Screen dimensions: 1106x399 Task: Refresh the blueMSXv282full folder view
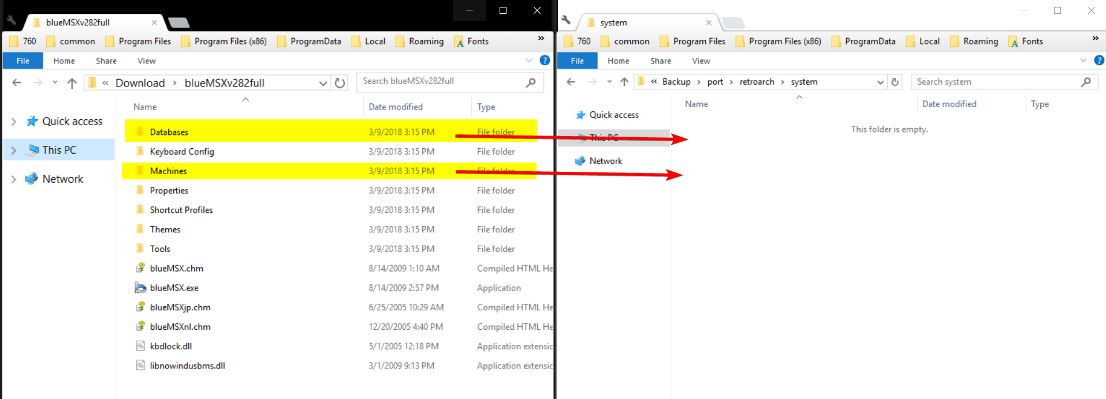[x=340, y=83]
